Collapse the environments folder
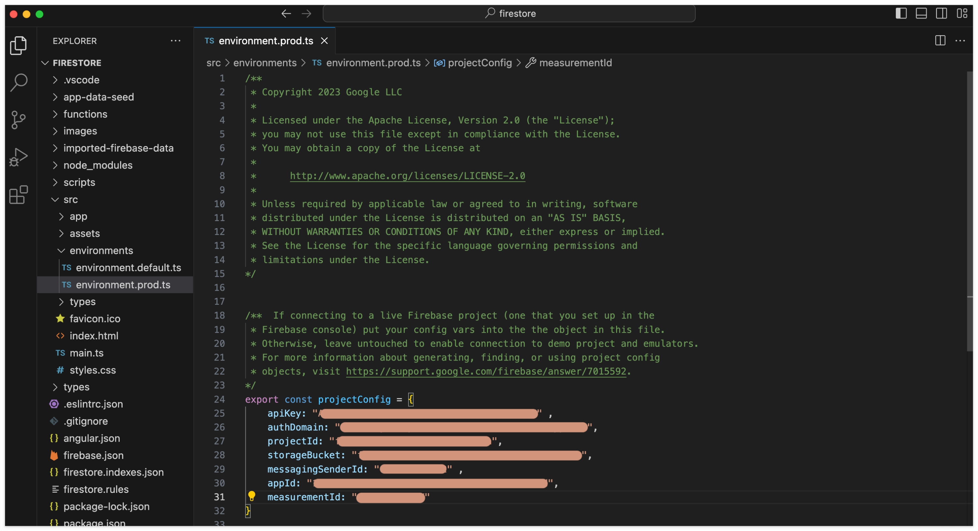Image resolution: width=978 pixels, height=531 pixels. point(101,251)
